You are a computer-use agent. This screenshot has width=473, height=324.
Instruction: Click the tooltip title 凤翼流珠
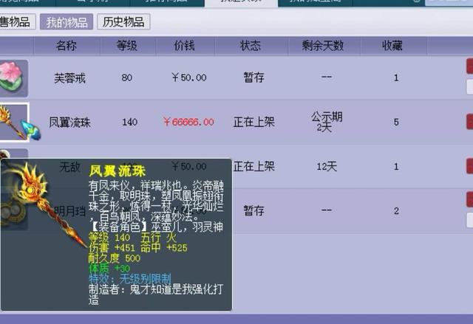click(x=118, y=171)
